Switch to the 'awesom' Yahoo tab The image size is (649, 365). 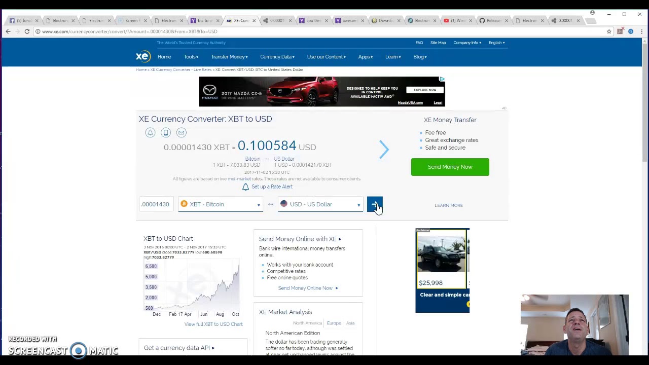[x=349, y=20]
